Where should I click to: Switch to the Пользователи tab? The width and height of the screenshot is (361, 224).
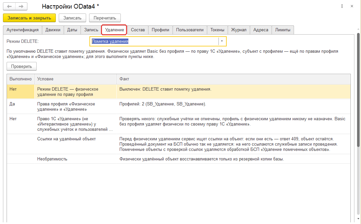[190, 30]
